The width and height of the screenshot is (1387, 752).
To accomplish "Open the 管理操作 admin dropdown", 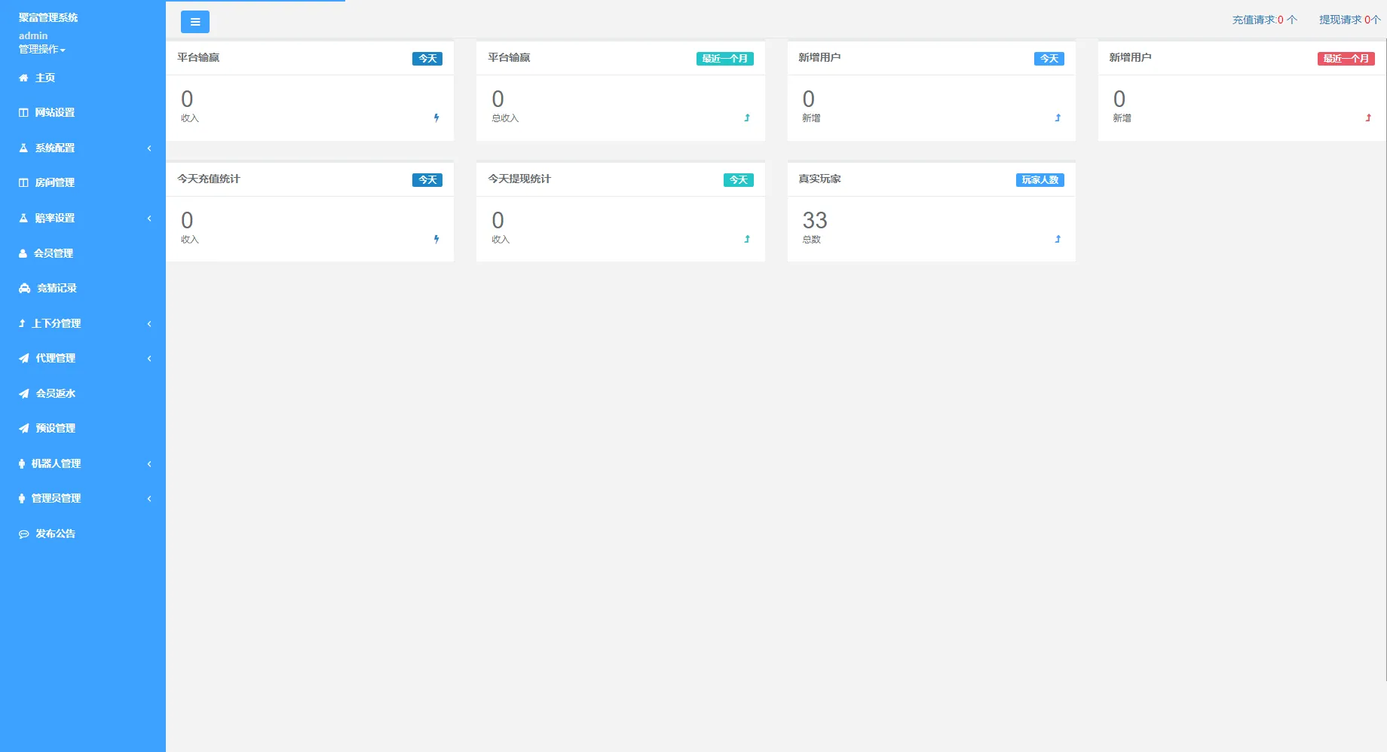I will click(42, 49).
